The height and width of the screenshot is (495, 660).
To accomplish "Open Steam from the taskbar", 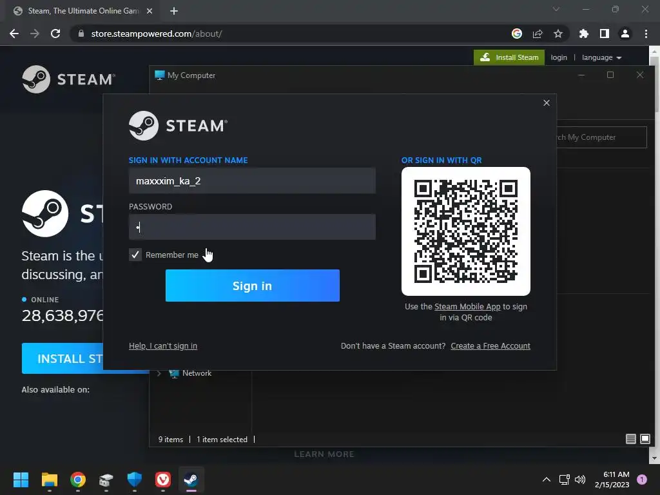I will click(191, 480).
